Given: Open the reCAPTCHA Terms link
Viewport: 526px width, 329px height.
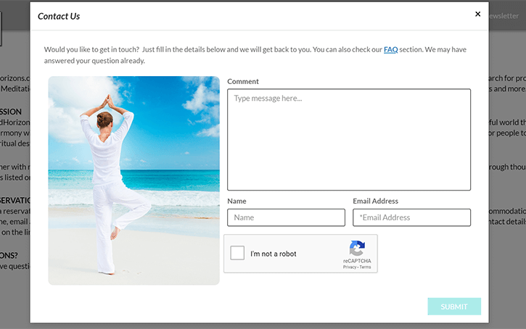Looking at the screenshot, I should point(366,267).
